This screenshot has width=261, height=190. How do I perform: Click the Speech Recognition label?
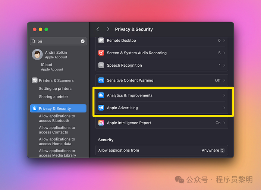(124, 66)
